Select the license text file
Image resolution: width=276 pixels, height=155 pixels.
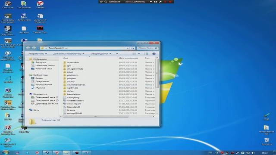71,110
